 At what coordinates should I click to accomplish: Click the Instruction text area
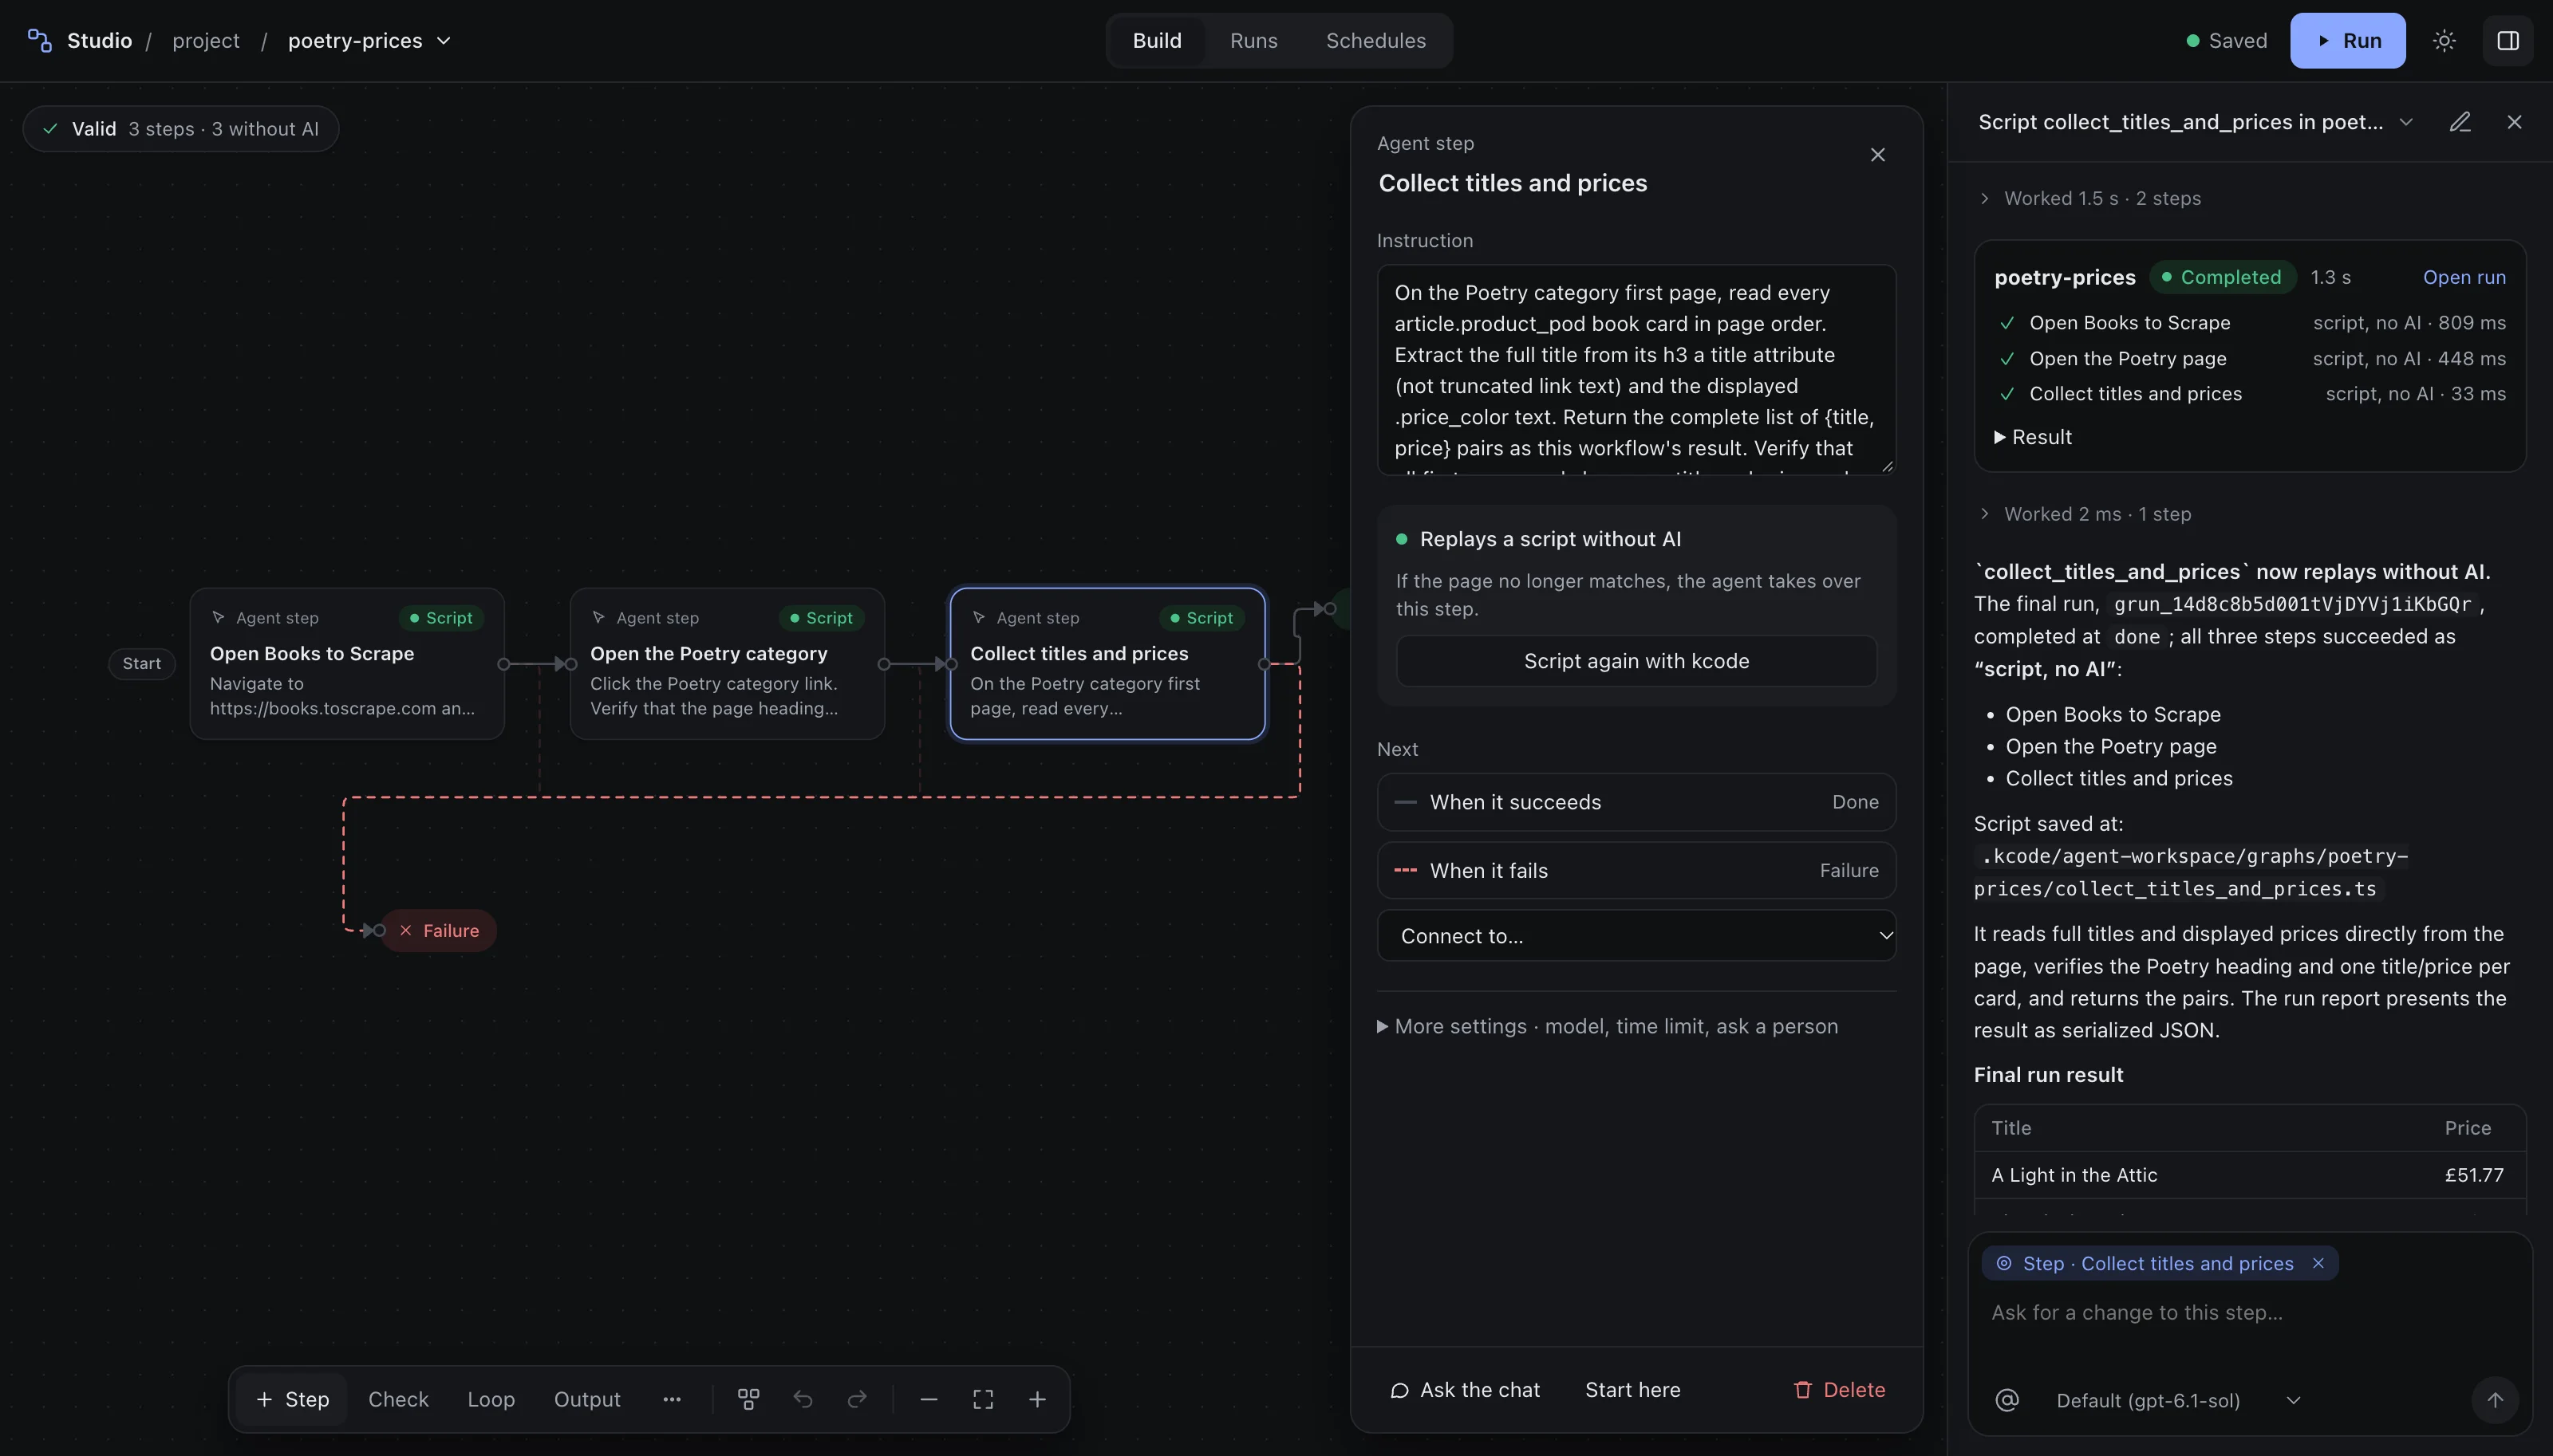(x=1636, y=369)
